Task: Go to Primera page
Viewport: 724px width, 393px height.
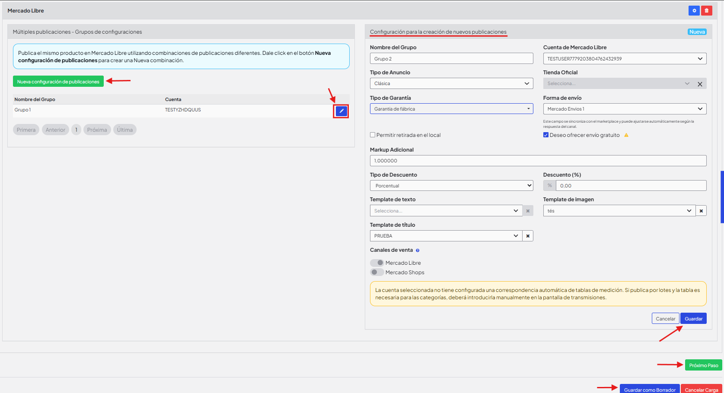Action: click(x=26, y=130)
